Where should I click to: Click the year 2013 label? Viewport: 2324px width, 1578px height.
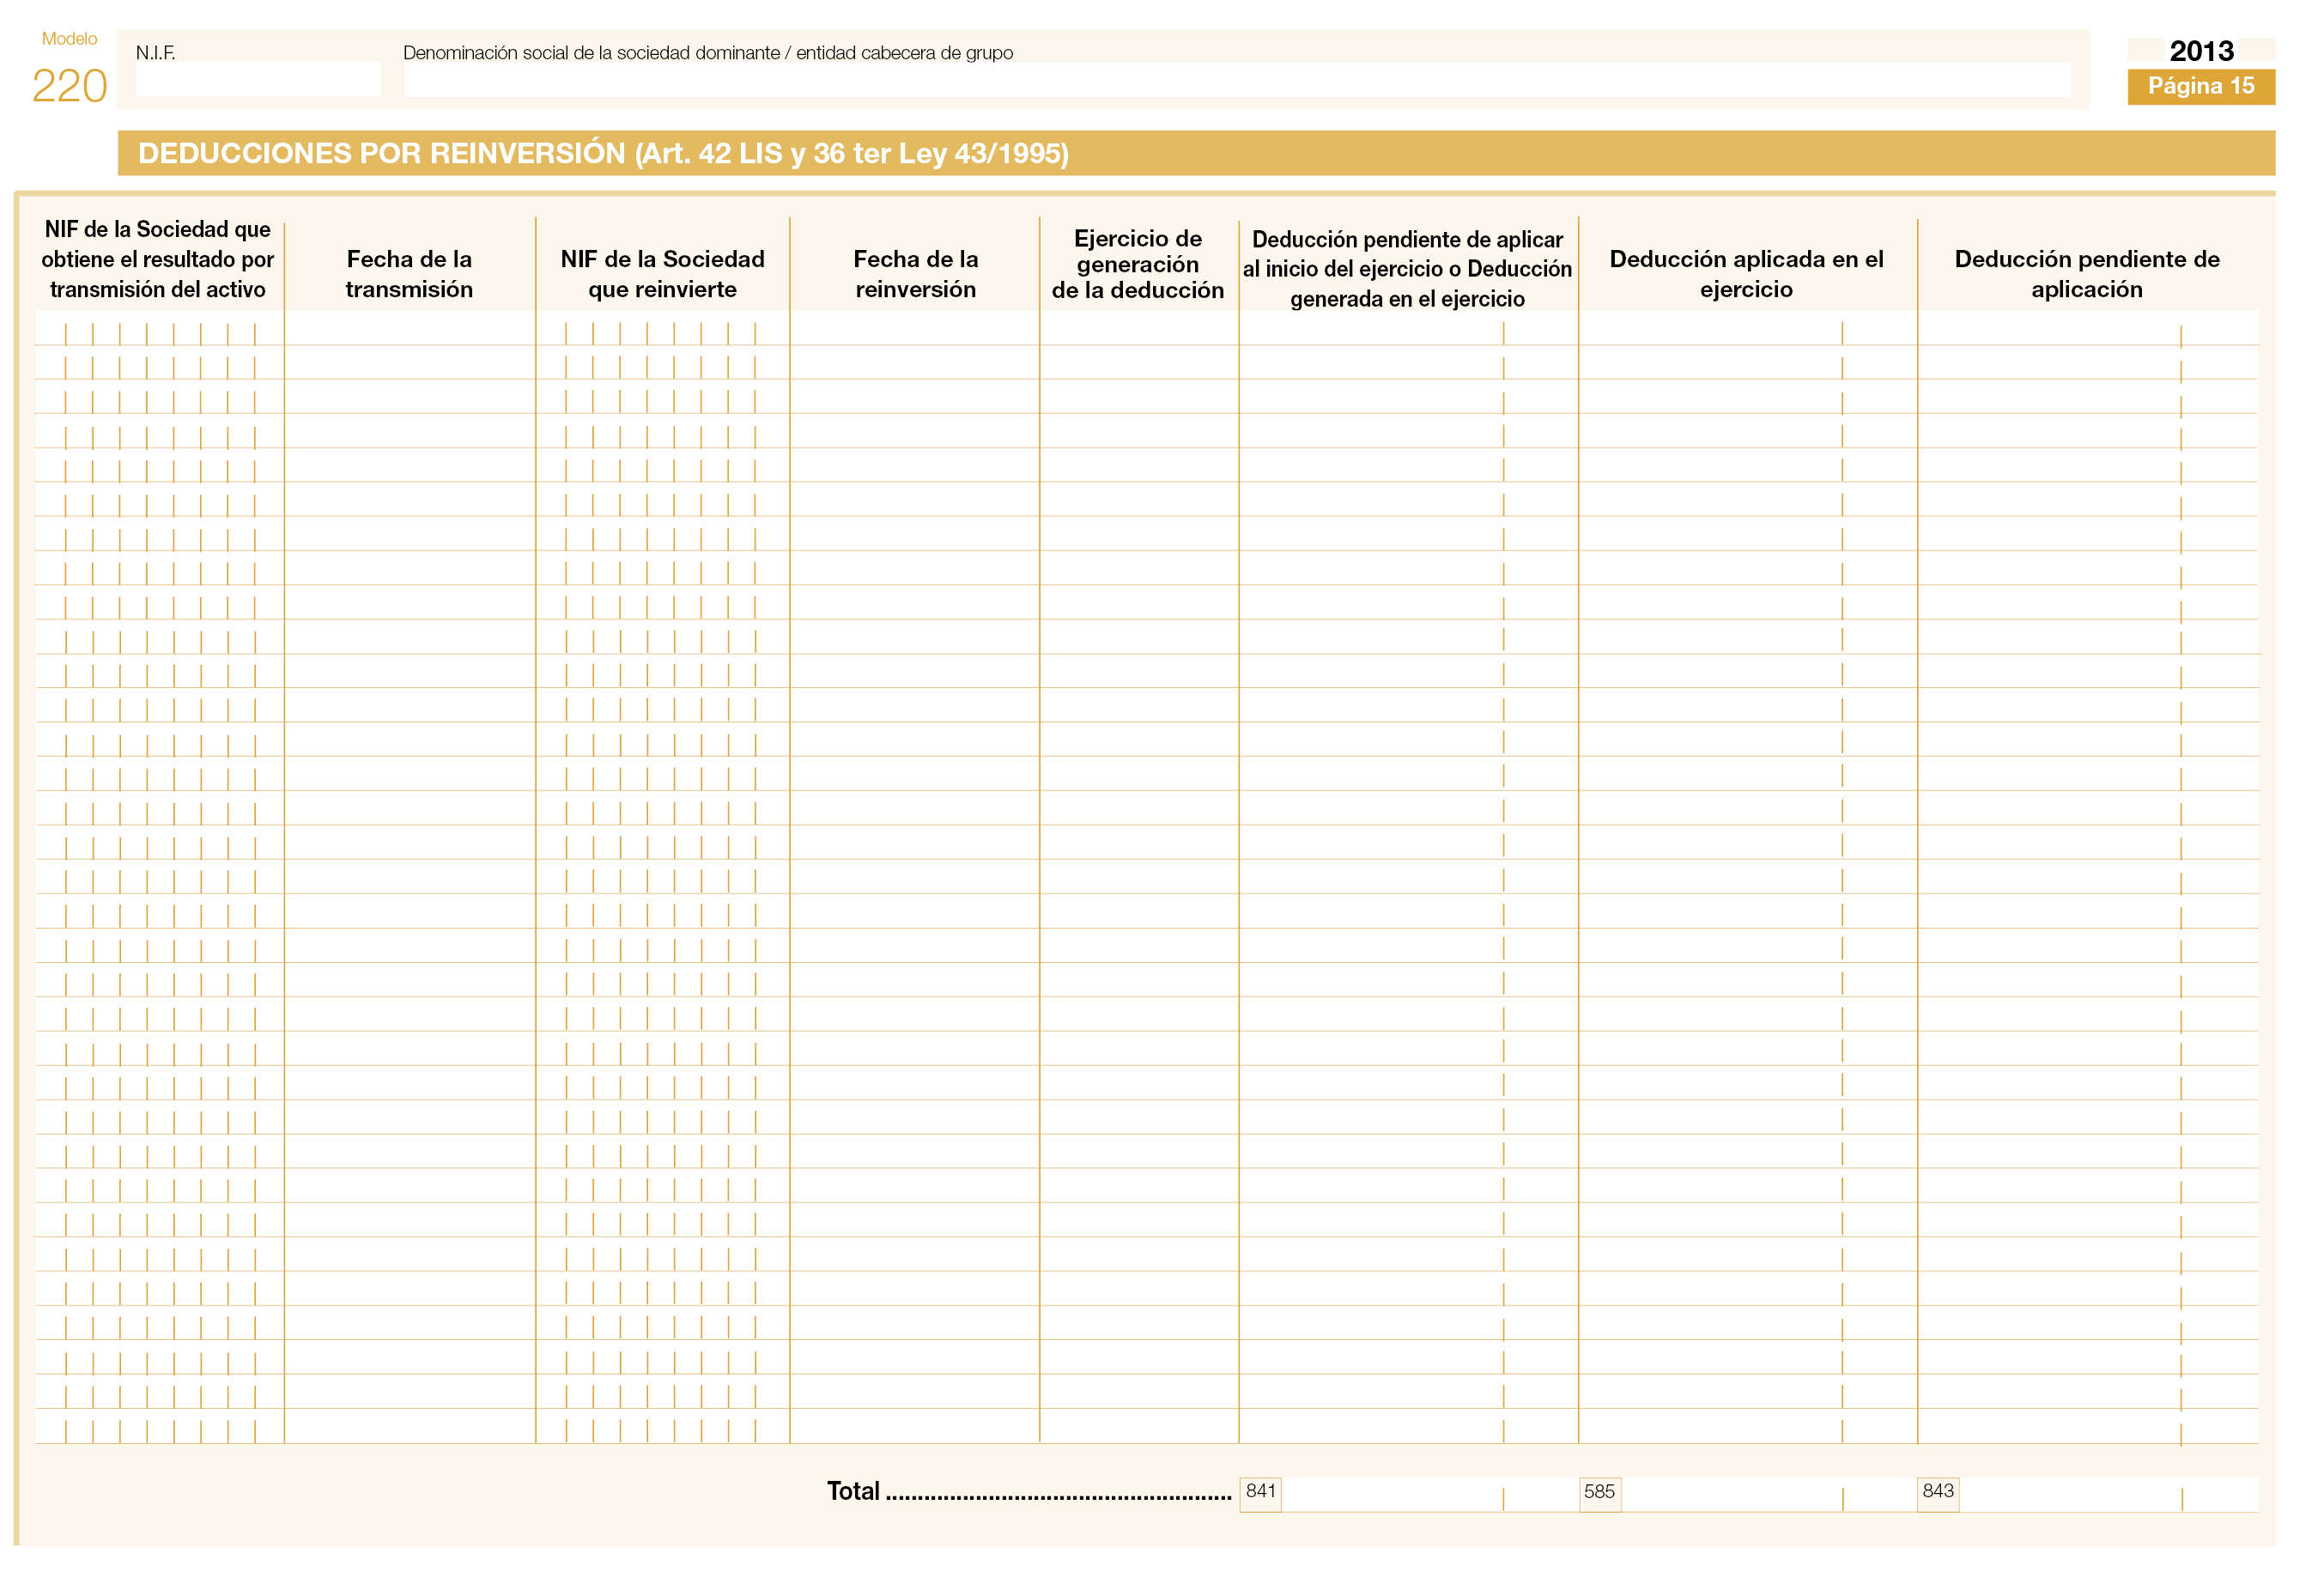click(2201, 51)
